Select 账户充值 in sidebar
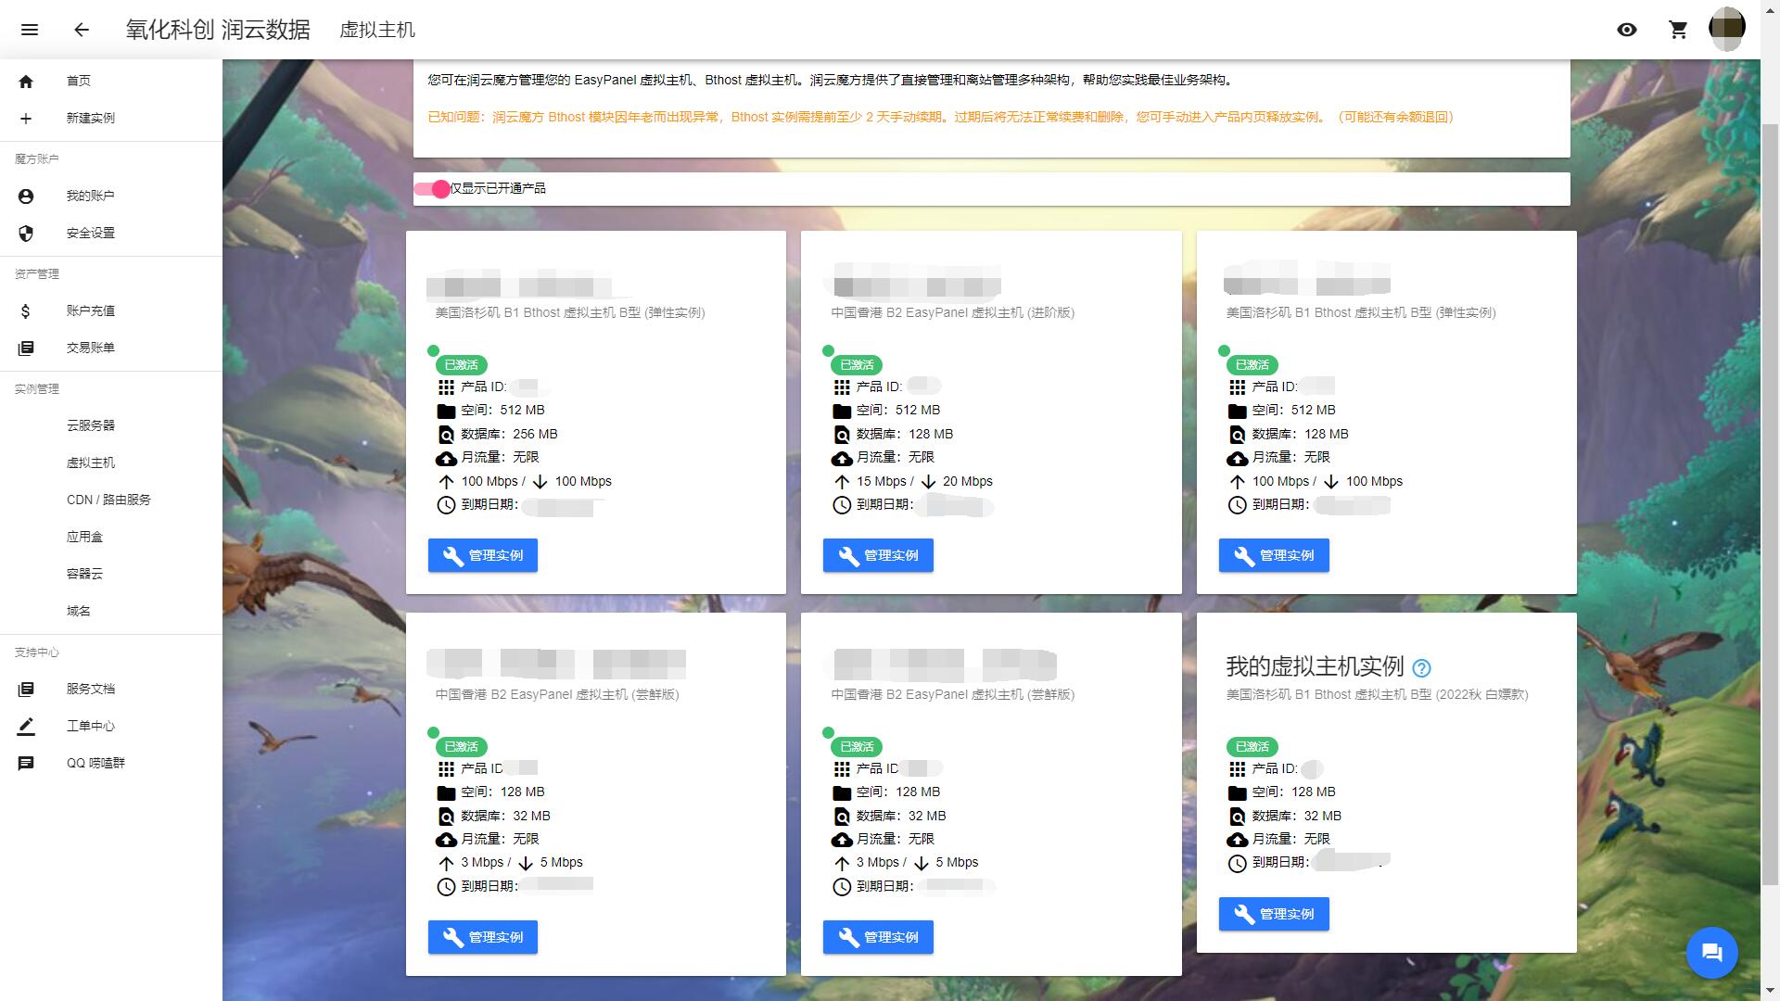Image resolution: width=1780 pixels, height=1001 pixels. 111,311
